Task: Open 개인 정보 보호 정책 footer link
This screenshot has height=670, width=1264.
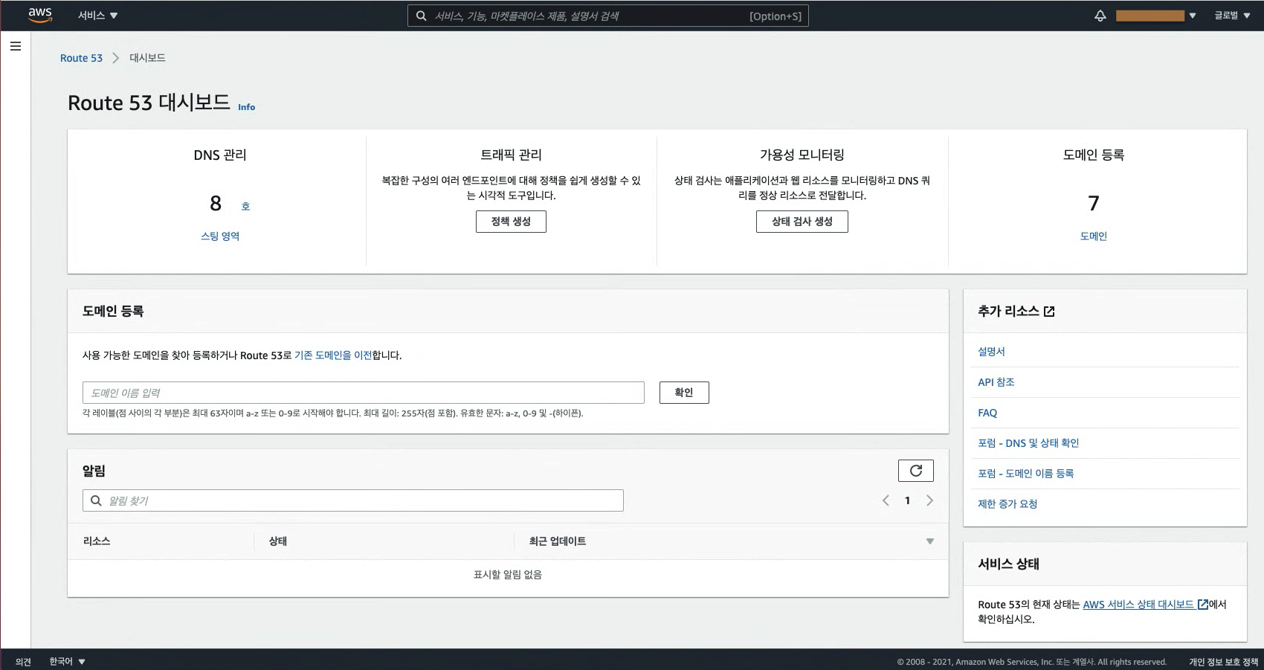Action: pos(1223,662)
